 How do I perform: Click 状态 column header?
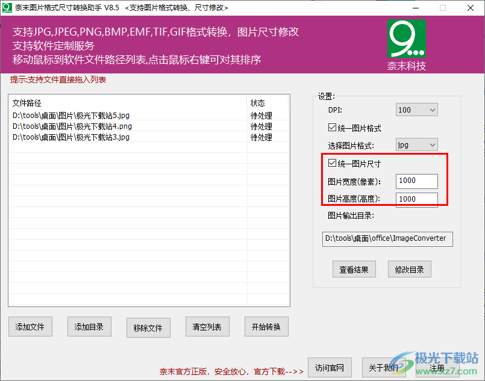pos(268,103)
